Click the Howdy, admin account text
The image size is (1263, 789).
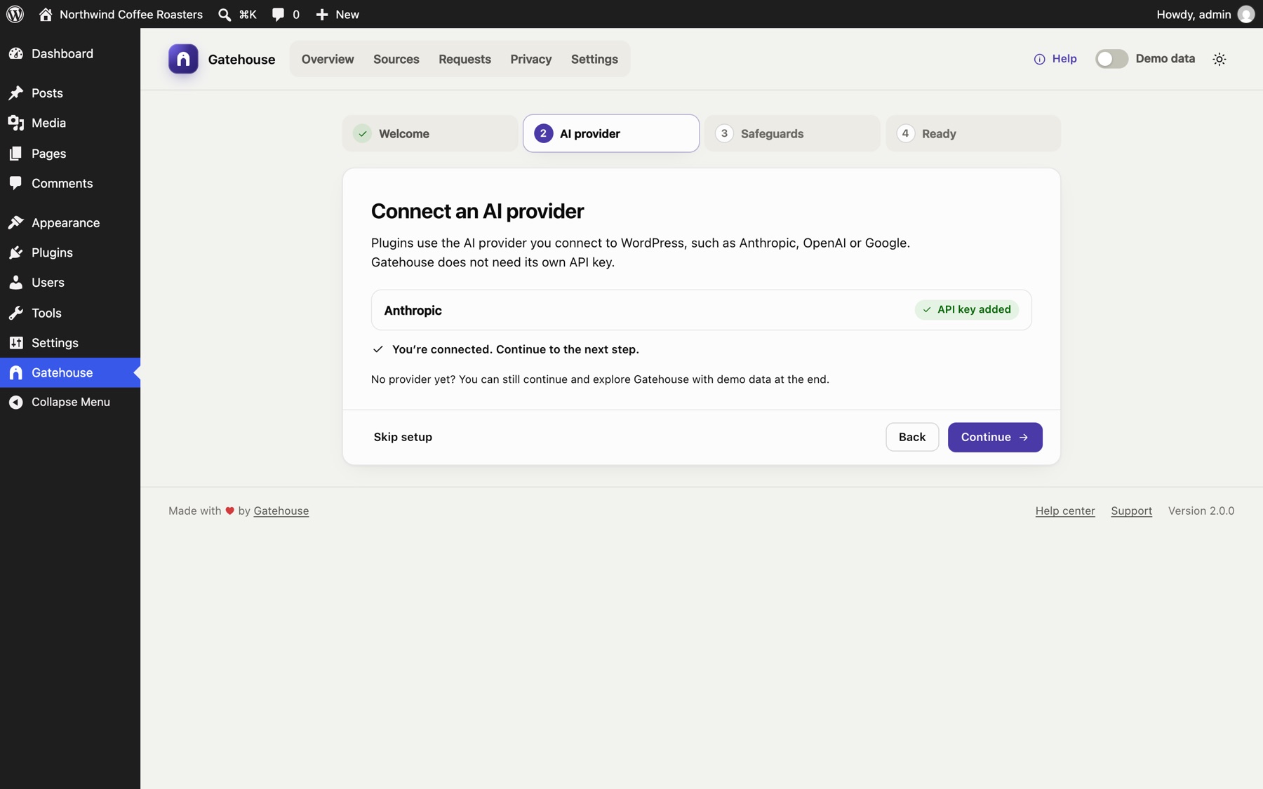coord(1194,14)
